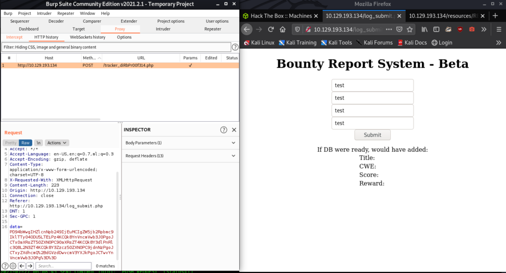This screenshot has height=273, width=506.
Task: Open Inspector help icon
Action: click(x=224, y=130)
